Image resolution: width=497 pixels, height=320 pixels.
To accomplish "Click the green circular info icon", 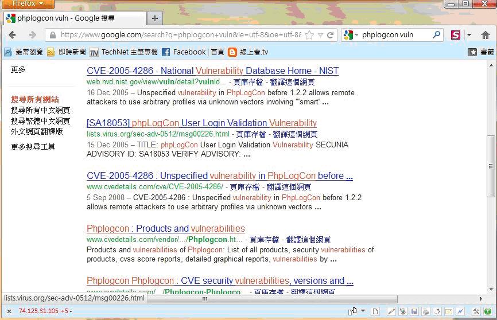I will tap(487, 311).
